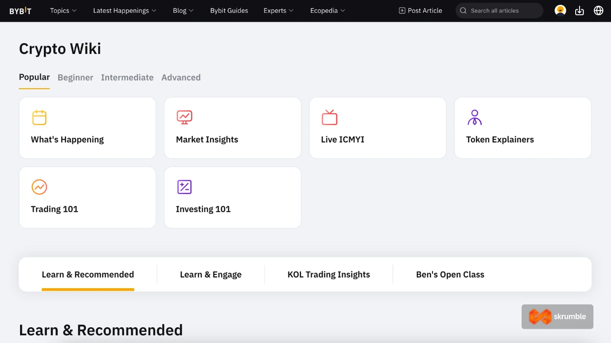Image resolution: width=611 pixels, height=343 pixels.
Task: Click the What's Happening calendar icon
Action: (x=39, y=117)
